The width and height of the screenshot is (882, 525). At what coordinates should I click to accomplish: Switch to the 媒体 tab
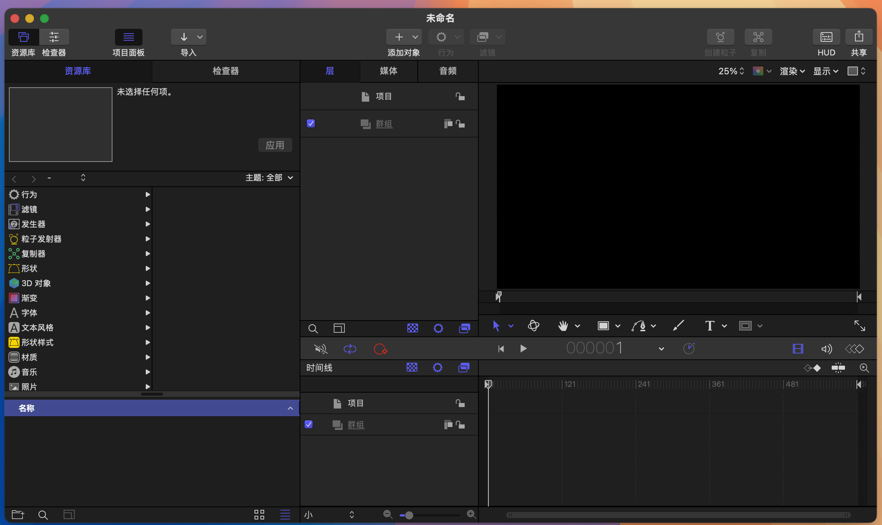[x=388, y=71]
